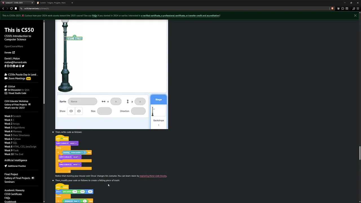361x203 pixels.
Task: Click the sprite y coordinate field
Action: coord(140,101)
